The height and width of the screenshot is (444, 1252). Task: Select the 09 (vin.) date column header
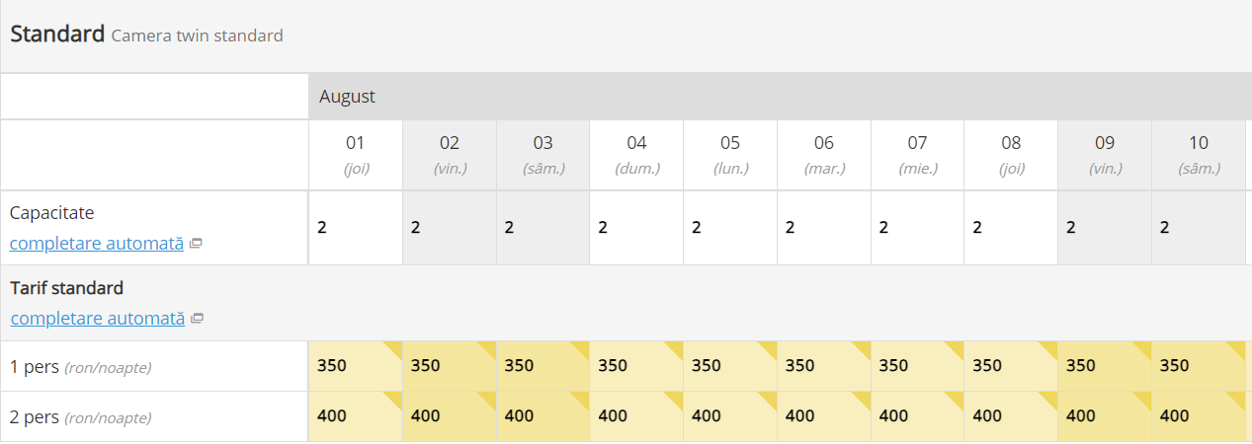(1105, 154)
